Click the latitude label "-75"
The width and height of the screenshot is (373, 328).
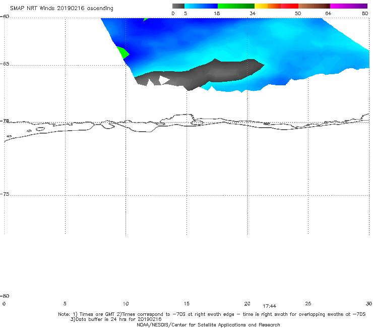[x=5, y=194]
